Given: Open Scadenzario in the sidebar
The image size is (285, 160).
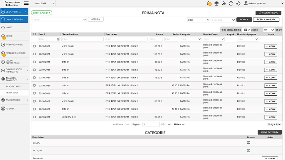Looking at the screenshot, I should (13, 86).
